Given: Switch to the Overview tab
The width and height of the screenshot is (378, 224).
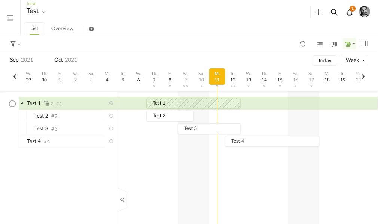Looking at the screenshot, I should (62, 28).
